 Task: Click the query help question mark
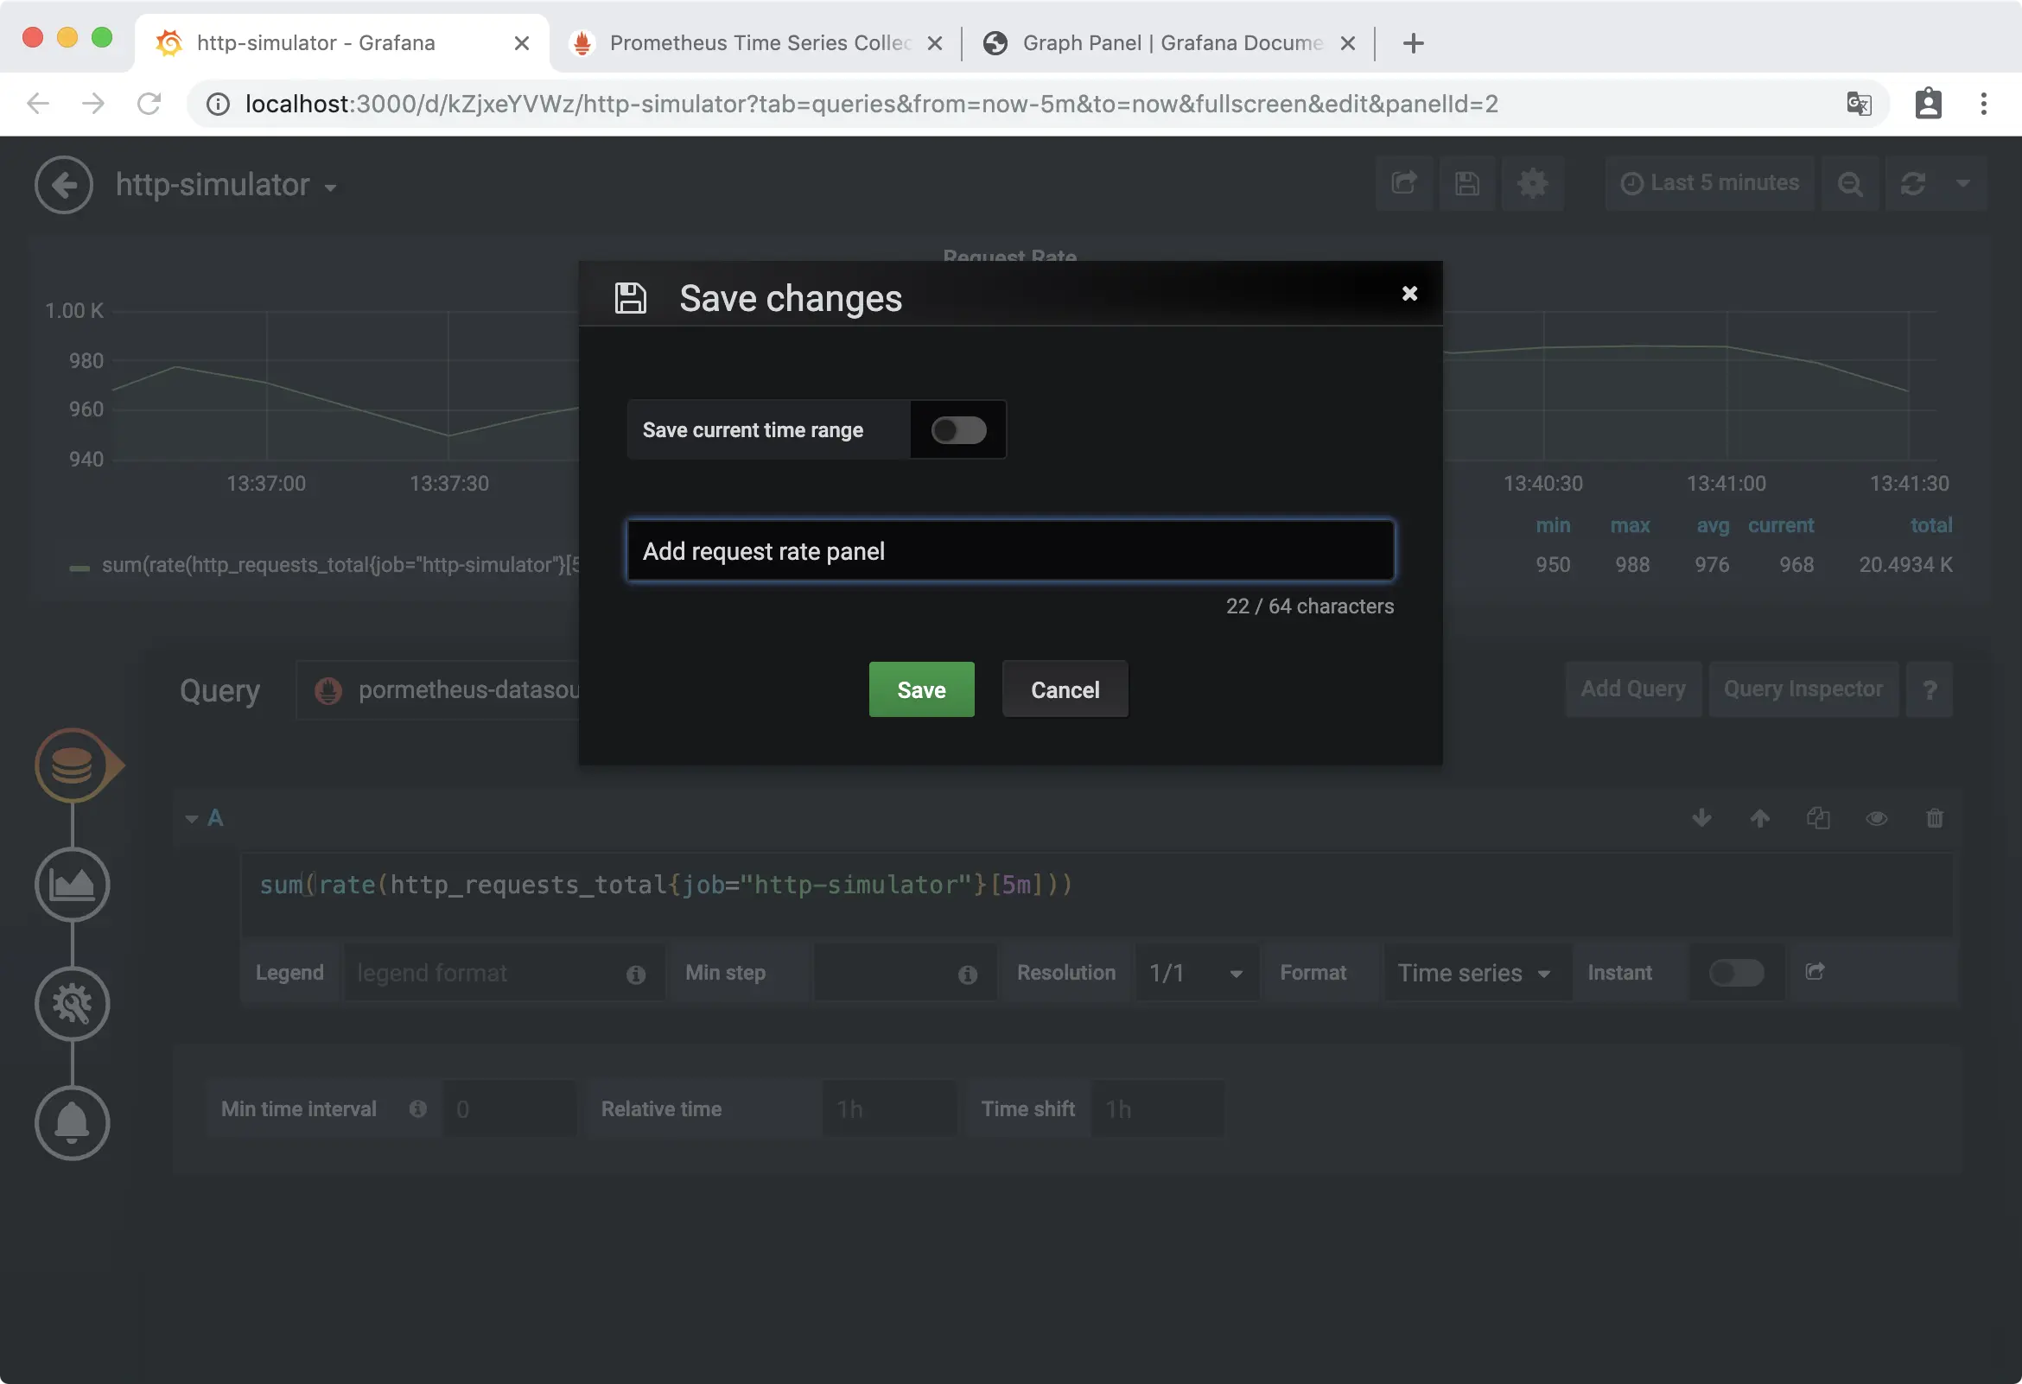coord(1929,689)
